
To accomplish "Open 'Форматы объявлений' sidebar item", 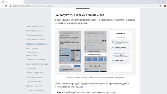I will pos(35,39).
